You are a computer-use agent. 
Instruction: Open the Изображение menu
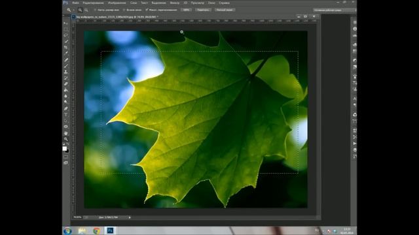coord(117,3)
